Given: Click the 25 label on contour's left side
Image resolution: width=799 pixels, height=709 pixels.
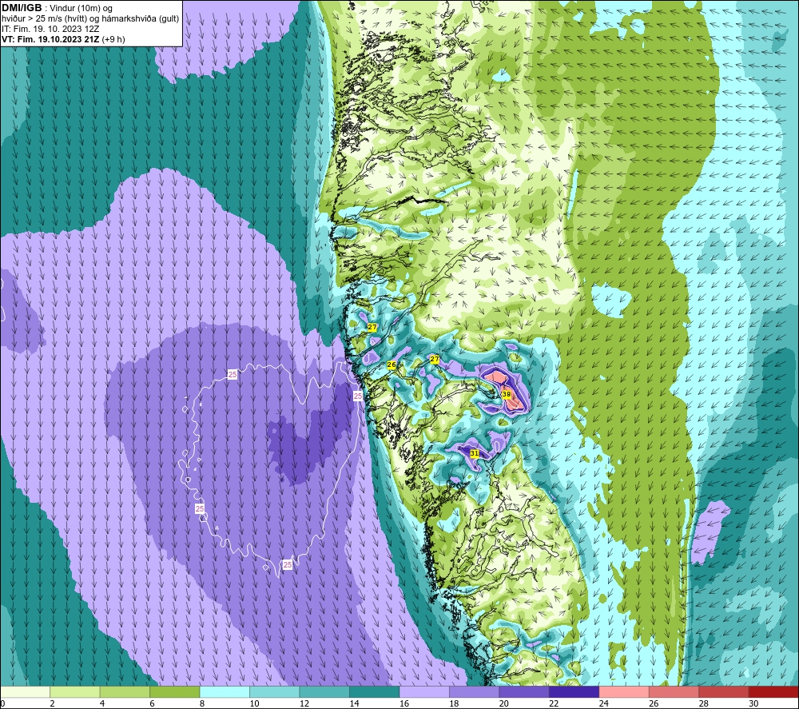Looking at the screenshot, I should (x=200, y=508).
